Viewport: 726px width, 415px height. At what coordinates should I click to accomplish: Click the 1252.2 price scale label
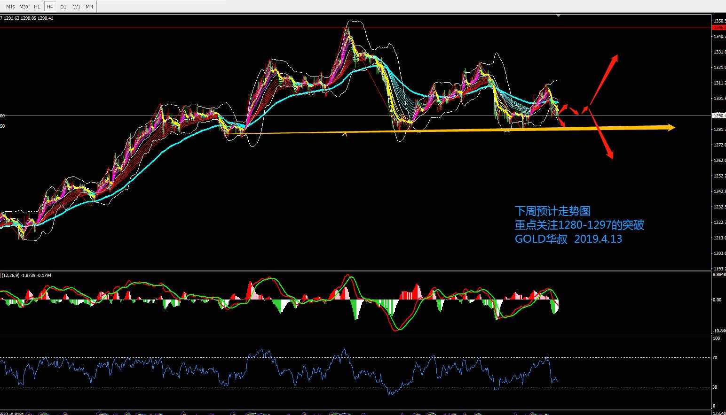click(x=719, y=176)
